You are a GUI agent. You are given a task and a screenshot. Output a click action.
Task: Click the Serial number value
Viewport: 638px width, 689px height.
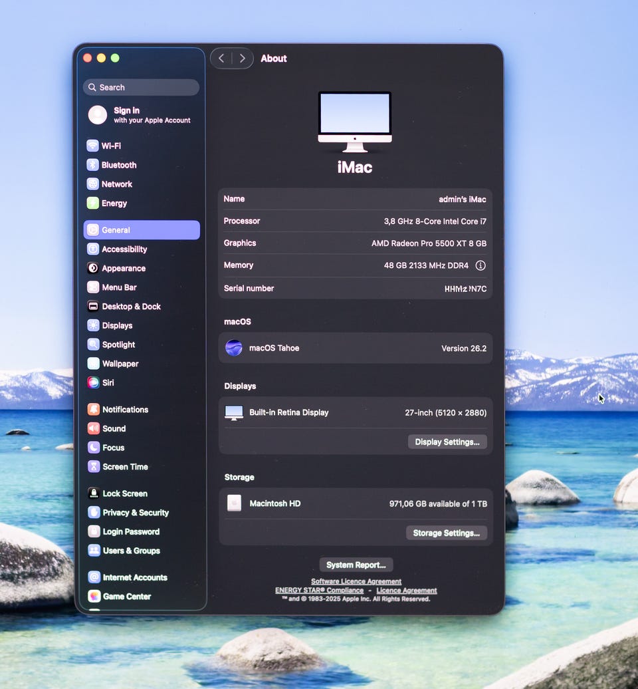click(465, 289)
